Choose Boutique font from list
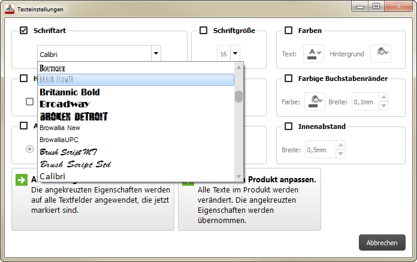The height and width of the screenshot is (262, 417). coord(136,68)
